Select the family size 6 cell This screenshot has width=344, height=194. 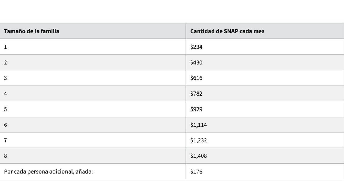6,125
